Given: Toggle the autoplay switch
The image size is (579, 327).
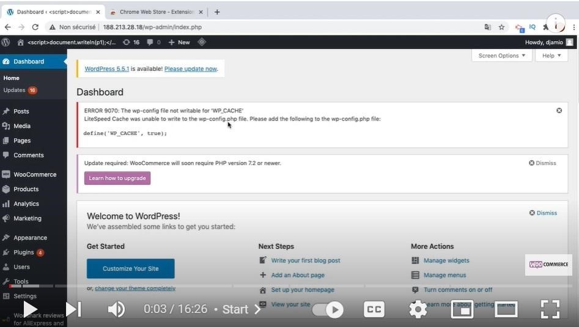Looking at the screenshot, I should [x=328, y=310].
